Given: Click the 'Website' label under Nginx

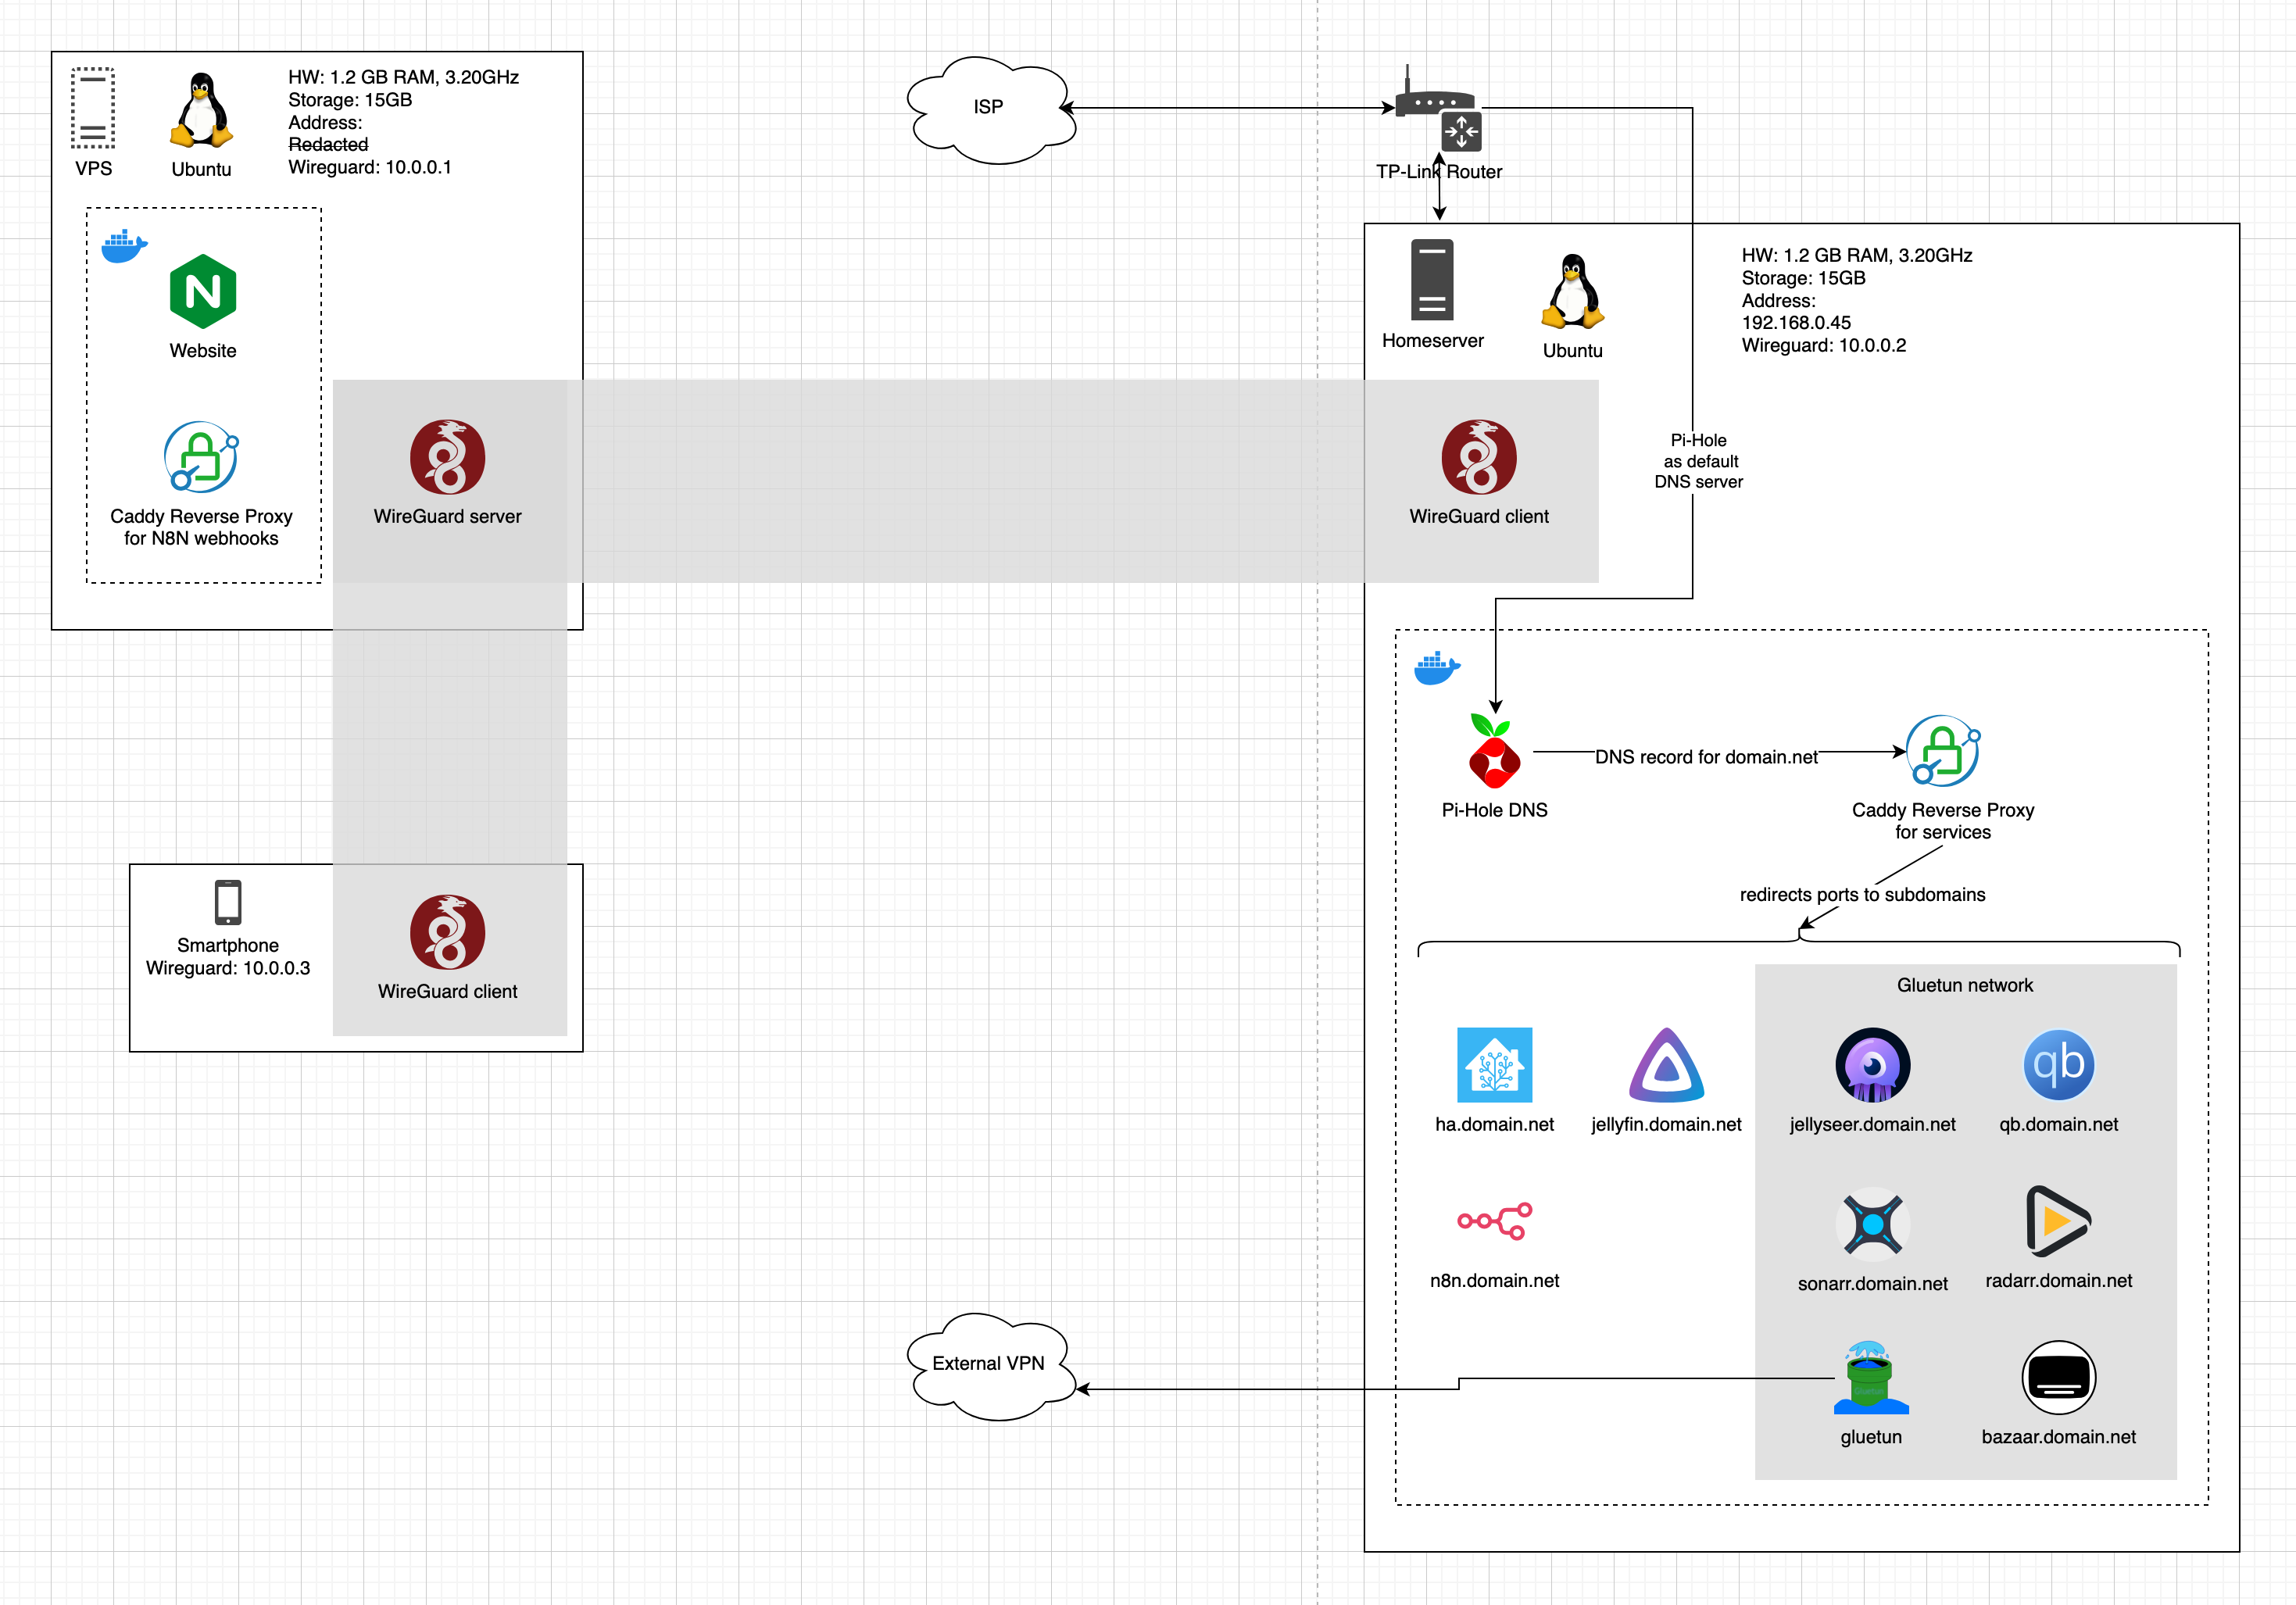Looking at the screenshot, I should coord(203,351).
